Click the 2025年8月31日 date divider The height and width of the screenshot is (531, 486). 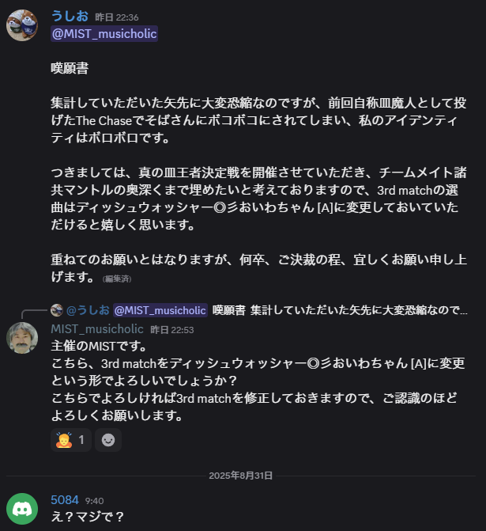tap(241, 476)
